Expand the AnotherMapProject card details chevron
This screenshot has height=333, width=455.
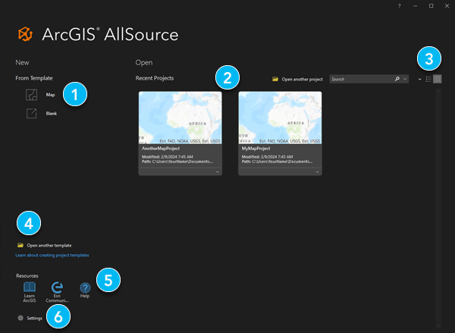coord(218,172)
